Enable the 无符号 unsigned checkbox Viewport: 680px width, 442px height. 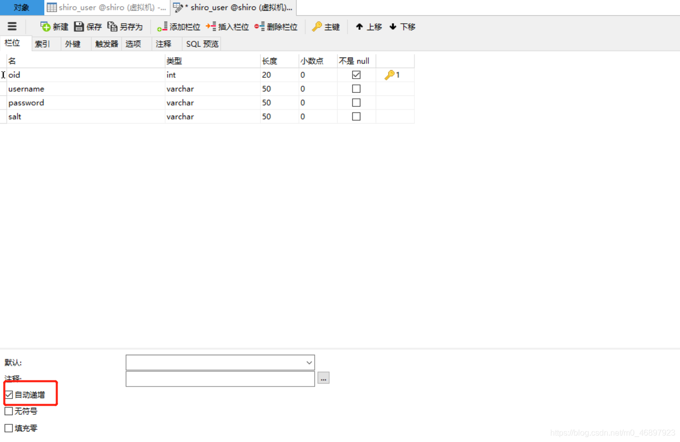coord(9,411)
